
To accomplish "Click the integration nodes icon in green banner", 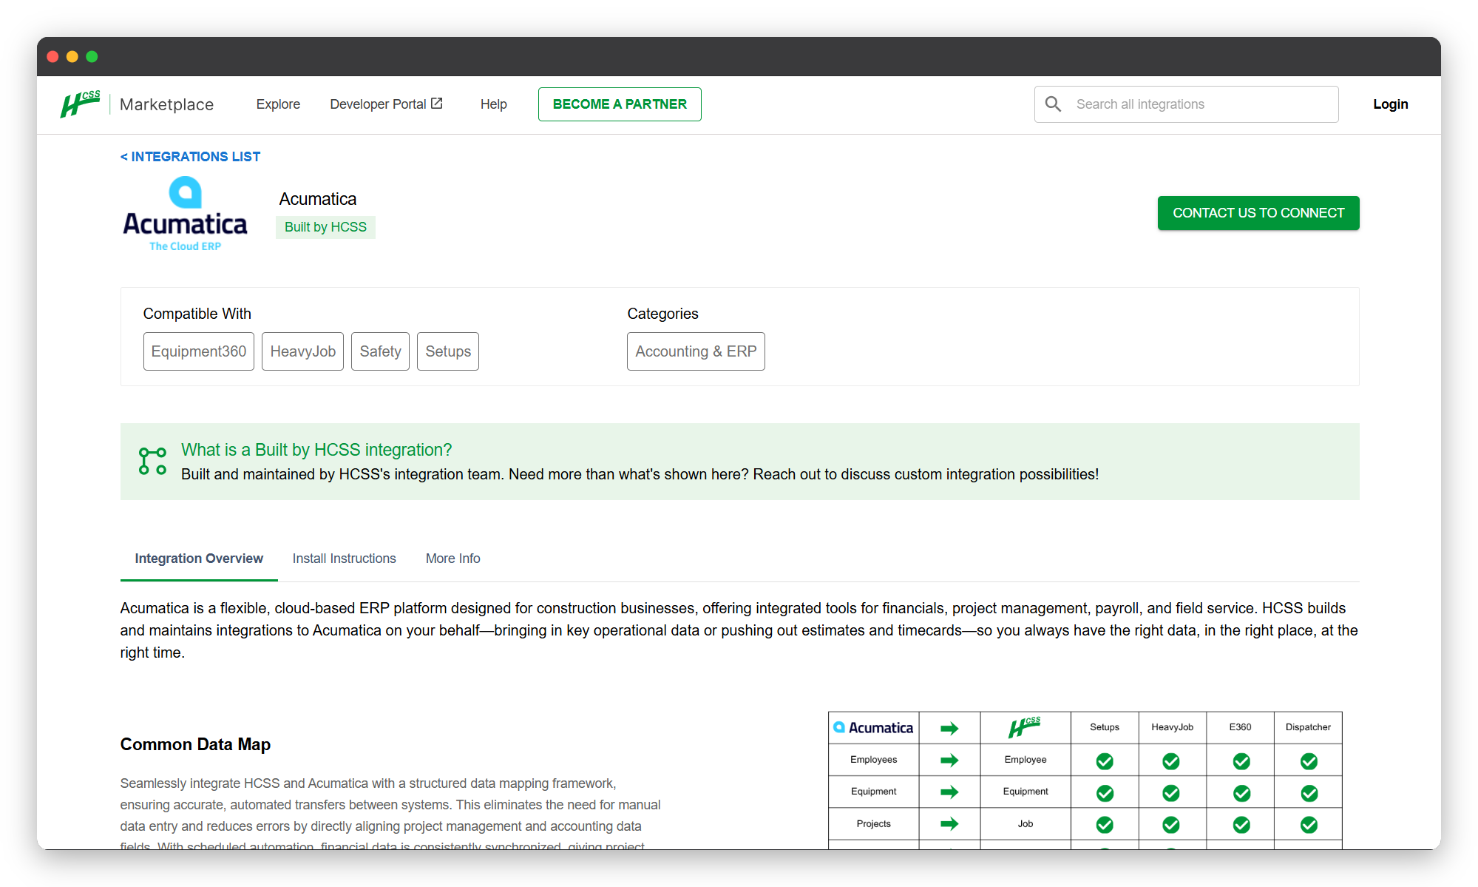I will [152, 461].
